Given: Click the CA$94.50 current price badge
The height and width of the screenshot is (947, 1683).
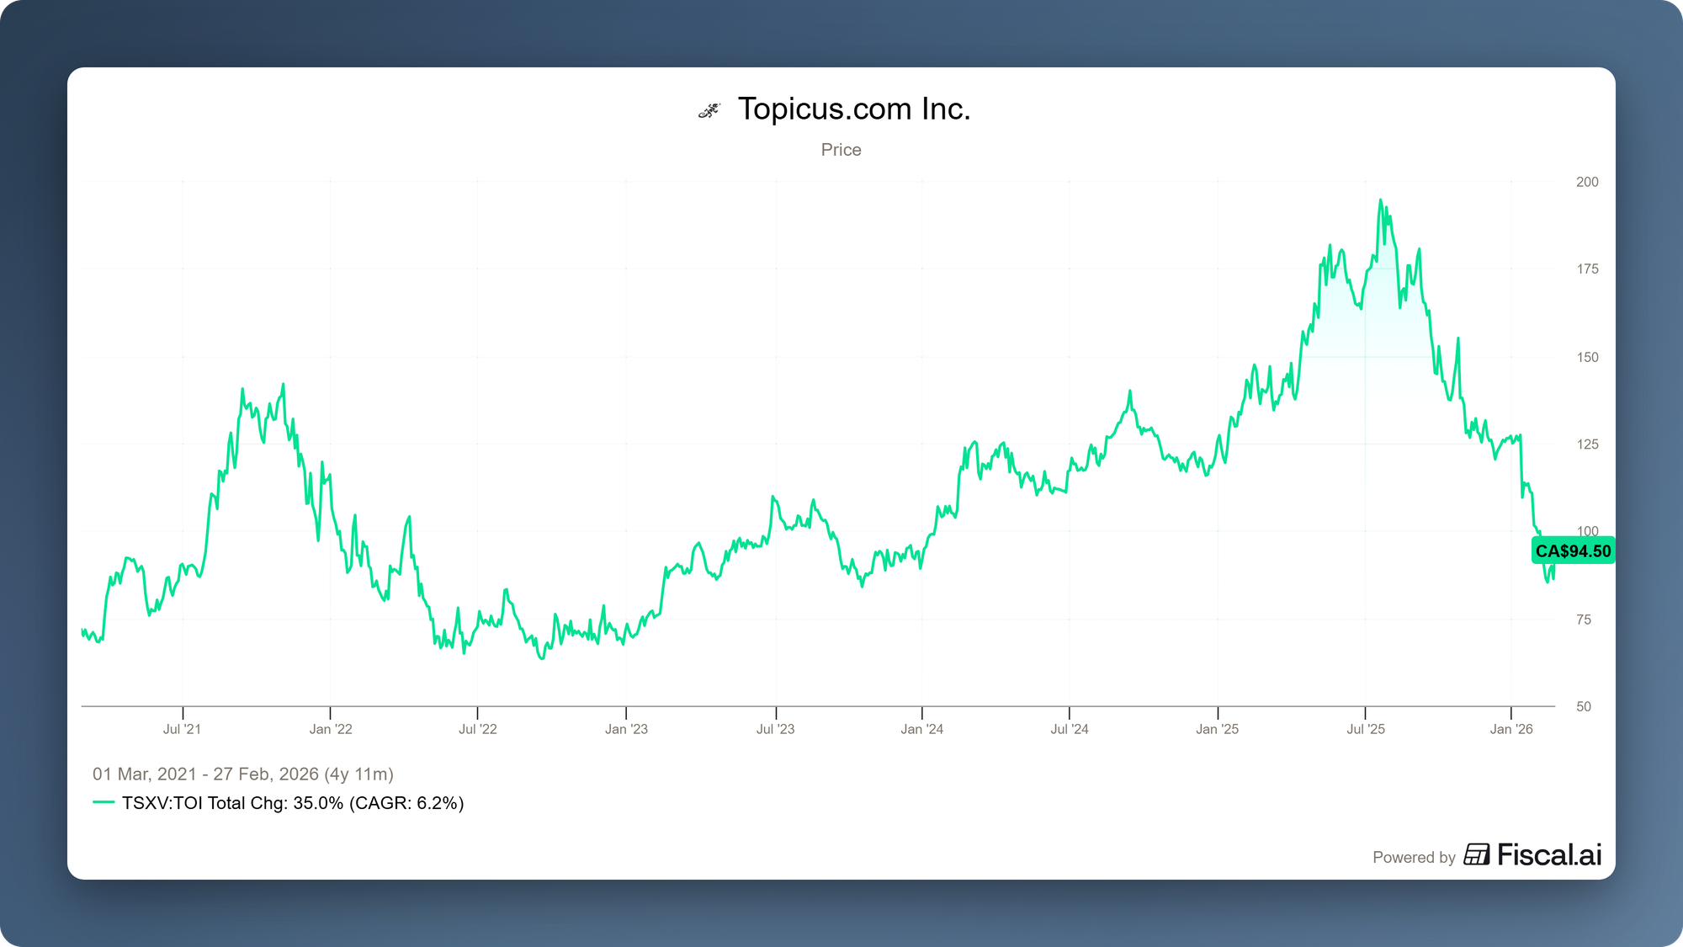Looking at the screenshot, I should [1573, 551].
